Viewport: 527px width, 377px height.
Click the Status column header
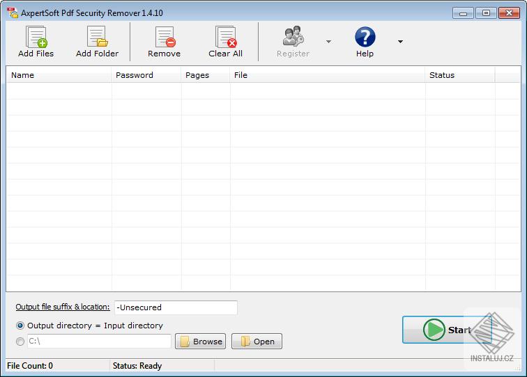[460, 75]
